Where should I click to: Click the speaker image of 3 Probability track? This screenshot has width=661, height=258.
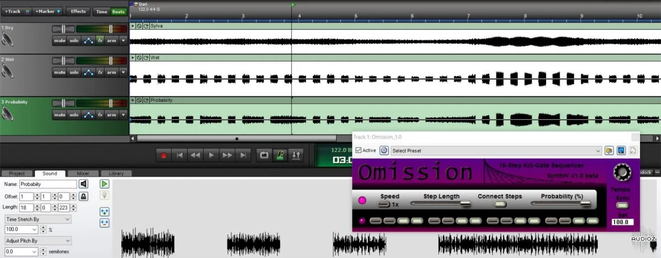click(x=8, y=114)
